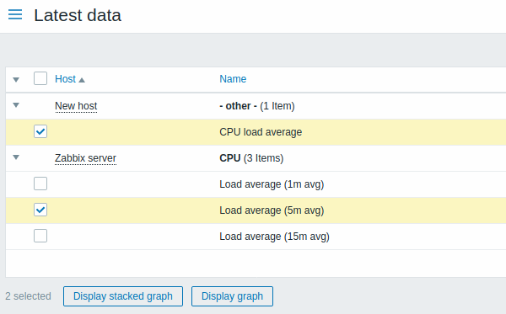Click the CPU load average item name
The height and width of the screenshot is (314, 506).
click(261, 132)
